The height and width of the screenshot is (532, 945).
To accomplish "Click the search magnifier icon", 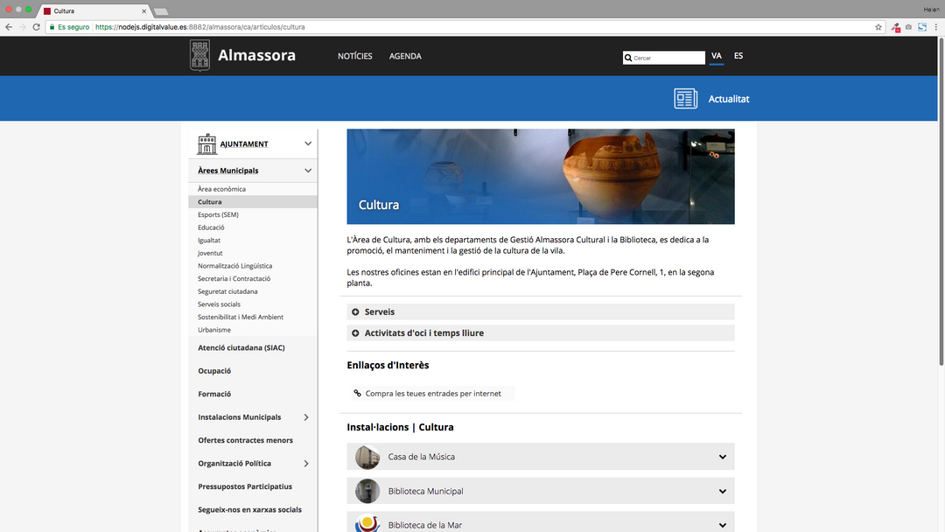I will [628, 58].
